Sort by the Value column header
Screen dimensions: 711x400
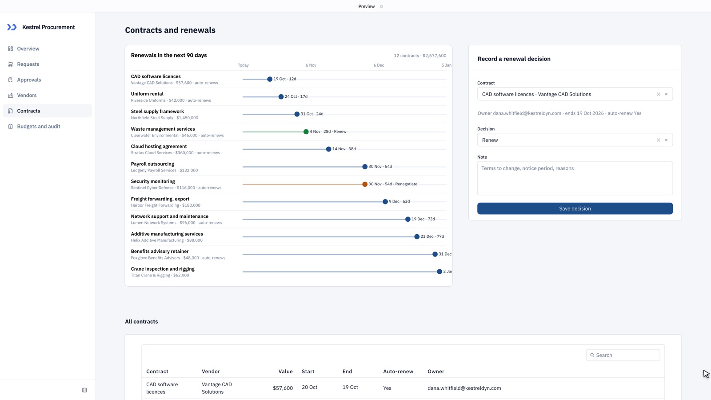[286, 372]
